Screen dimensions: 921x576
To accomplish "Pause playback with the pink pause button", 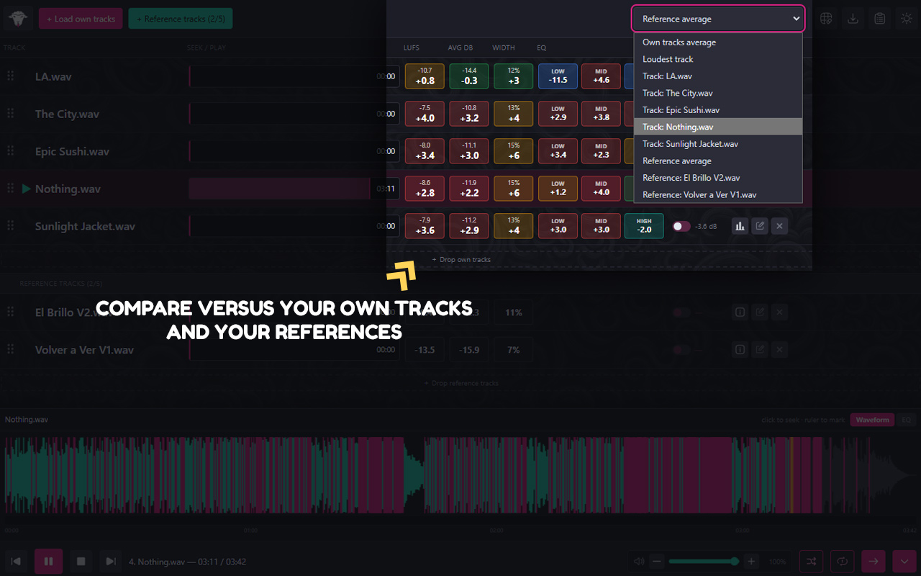I will (x=48, y=561).
